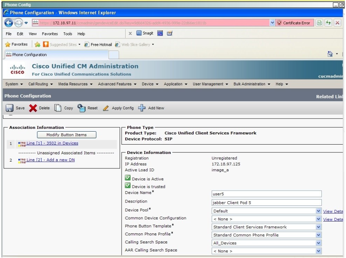Click the Reset phone icon
The height and width of the screenshot is (258, 346).
(81, 108)
